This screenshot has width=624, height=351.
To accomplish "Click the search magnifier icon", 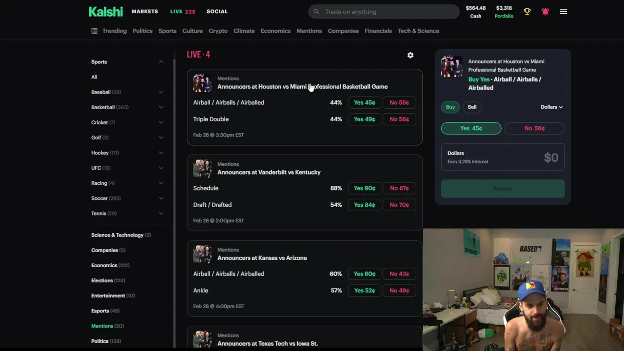I will [316, 12].
